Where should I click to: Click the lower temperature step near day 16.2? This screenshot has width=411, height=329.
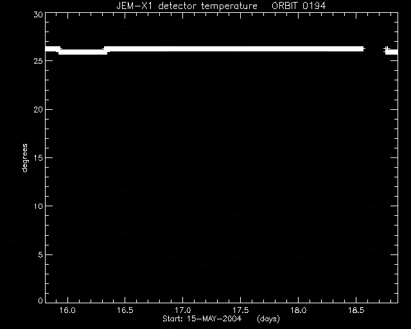coord(83,52)
